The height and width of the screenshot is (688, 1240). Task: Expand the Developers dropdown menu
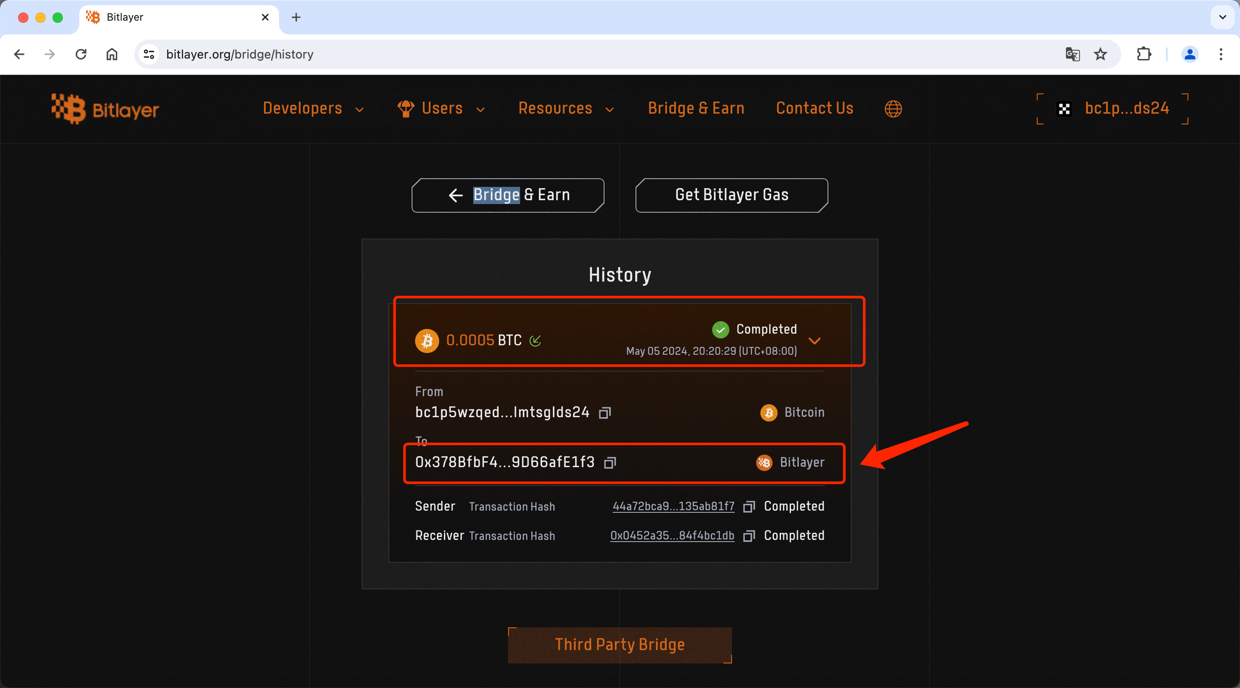coord(313,109)
